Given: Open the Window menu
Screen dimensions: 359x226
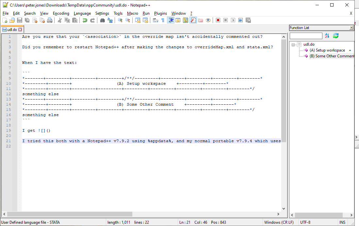Looking at the screenshot, I should pos(179,13).
